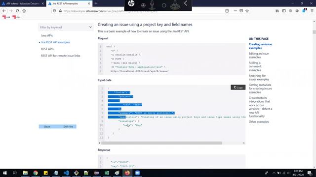
Task: Show the sidebars icon
Action: [284, 11]
